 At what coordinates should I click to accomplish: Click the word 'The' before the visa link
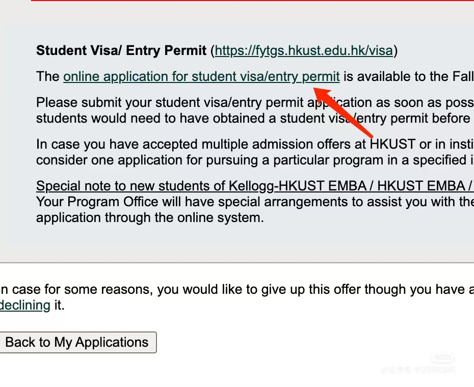click(48, 77)
